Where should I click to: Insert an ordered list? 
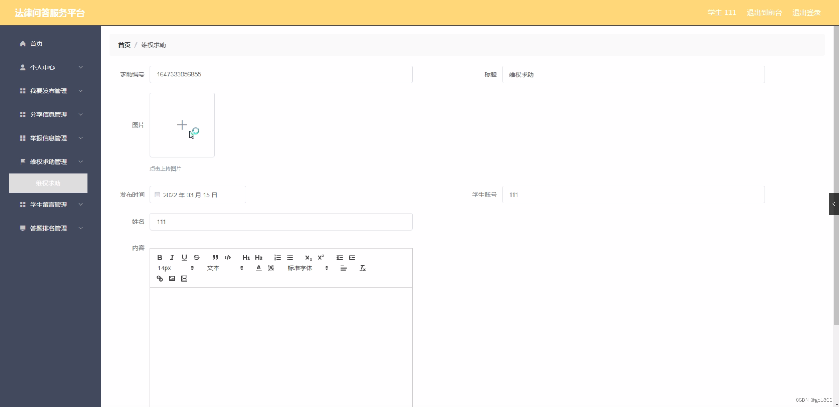pos(277,257)
